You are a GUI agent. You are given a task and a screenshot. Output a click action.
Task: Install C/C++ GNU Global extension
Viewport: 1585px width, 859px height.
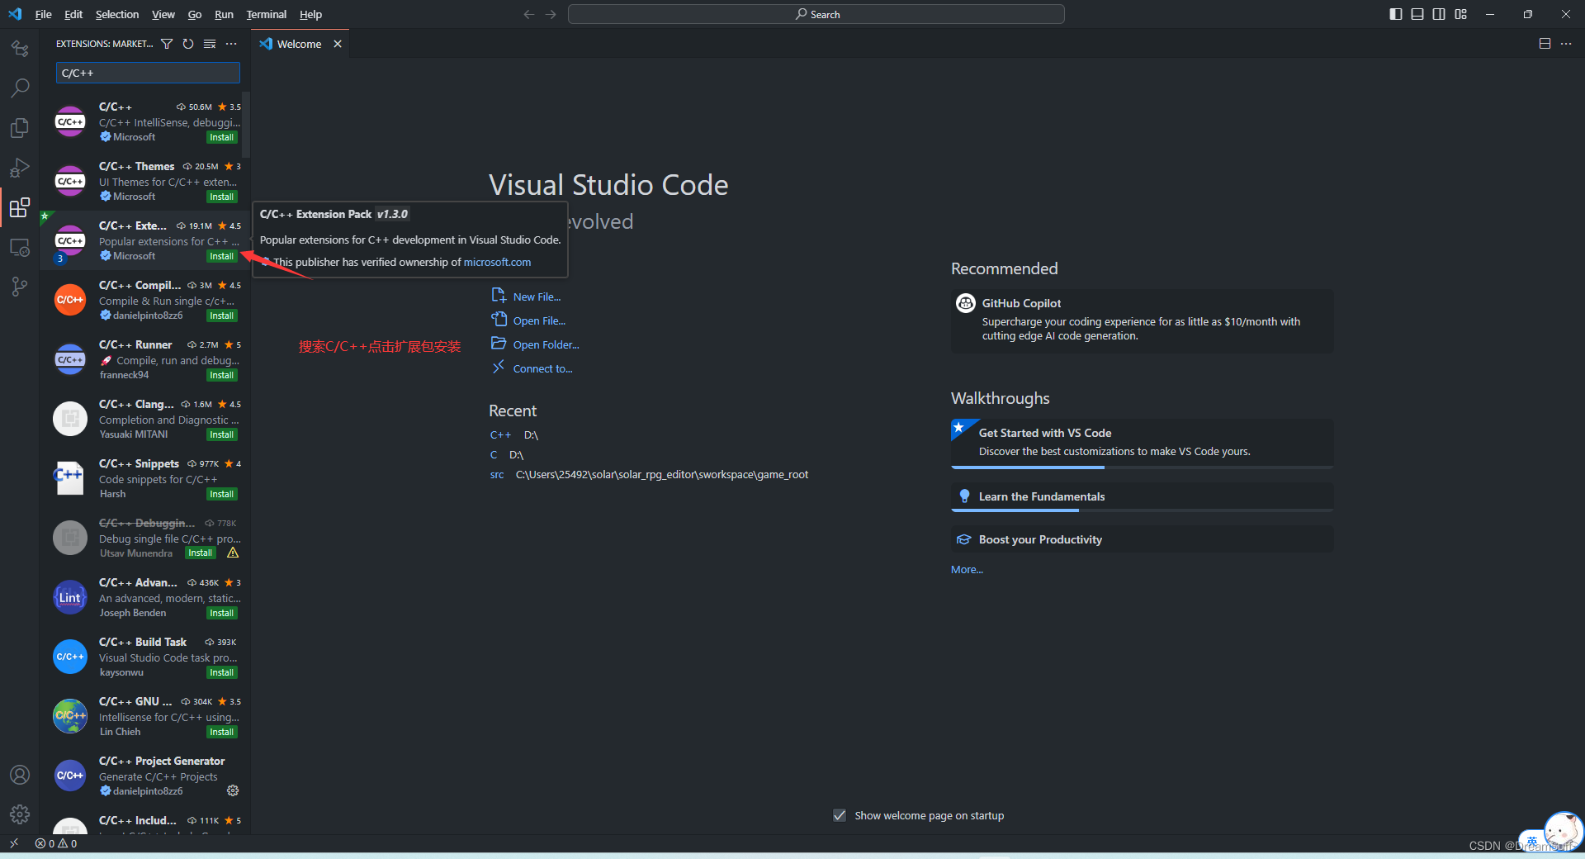tap(221, 732)
